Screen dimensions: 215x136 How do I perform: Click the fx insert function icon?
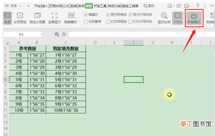pos(64,34)
